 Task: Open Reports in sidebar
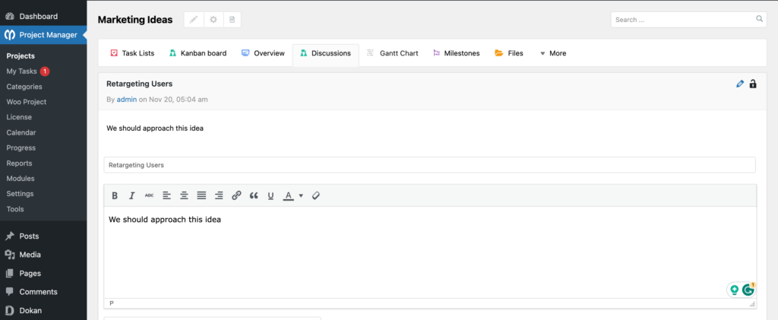coord(19,163)
